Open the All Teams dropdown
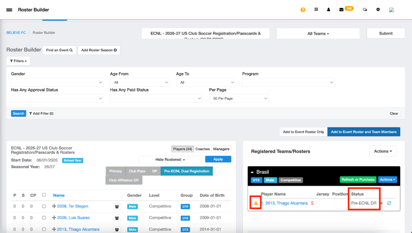The height and width of the screenshot is (233, 412). point(318,33)
